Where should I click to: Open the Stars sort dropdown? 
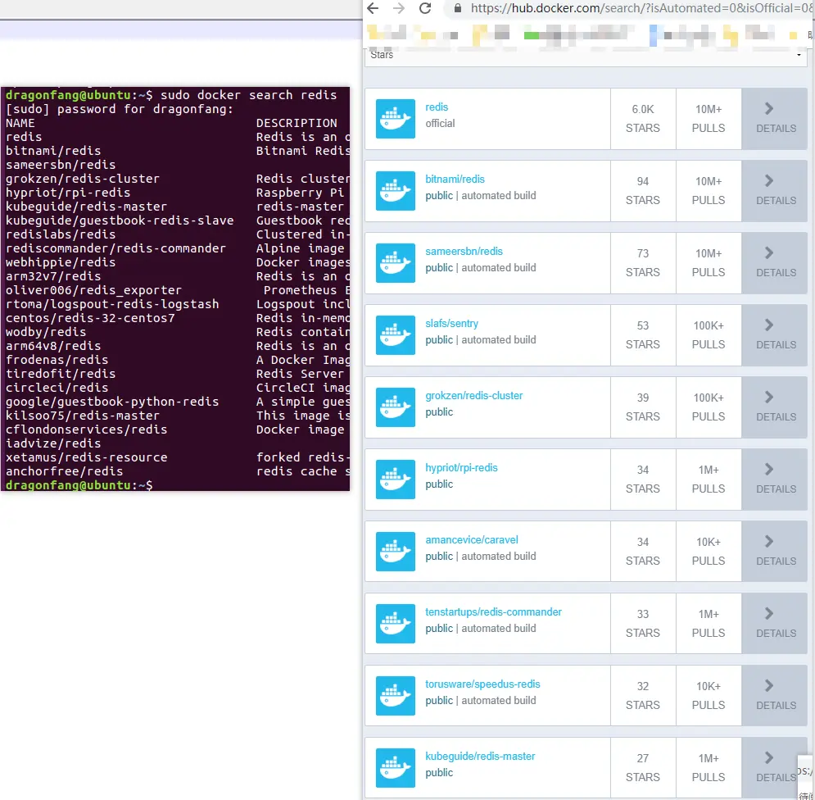coord(586,55)
